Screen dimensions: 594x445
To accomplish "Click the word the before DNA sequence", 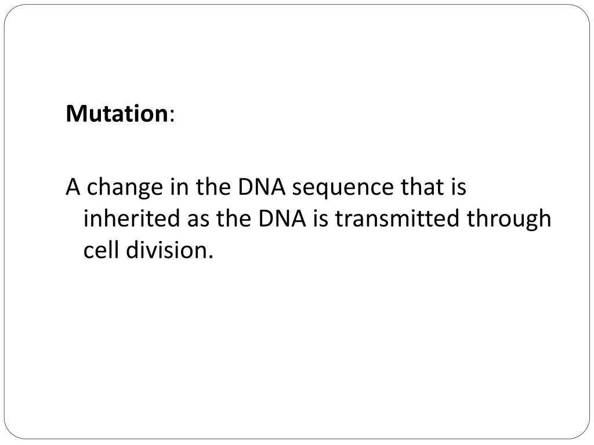I will 213,186.
